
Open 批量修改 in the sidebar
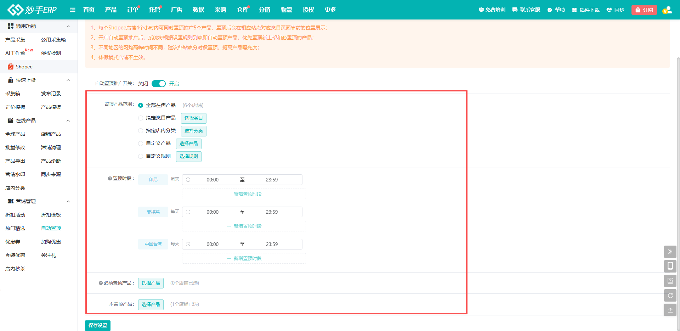pos(15,147)
